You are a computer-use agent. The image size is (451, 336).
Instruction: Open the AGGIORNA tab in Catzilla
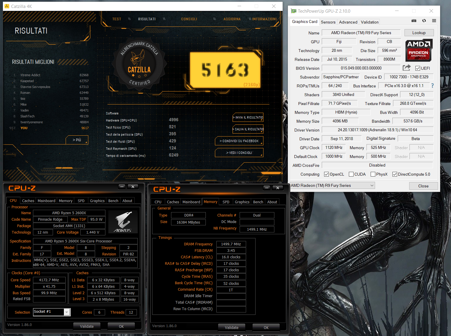pos(232,19)
